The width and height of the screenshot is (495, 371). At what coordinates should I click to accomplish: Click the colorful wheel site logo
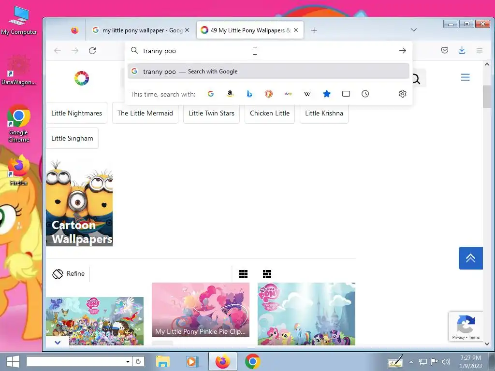click(81, 78)
